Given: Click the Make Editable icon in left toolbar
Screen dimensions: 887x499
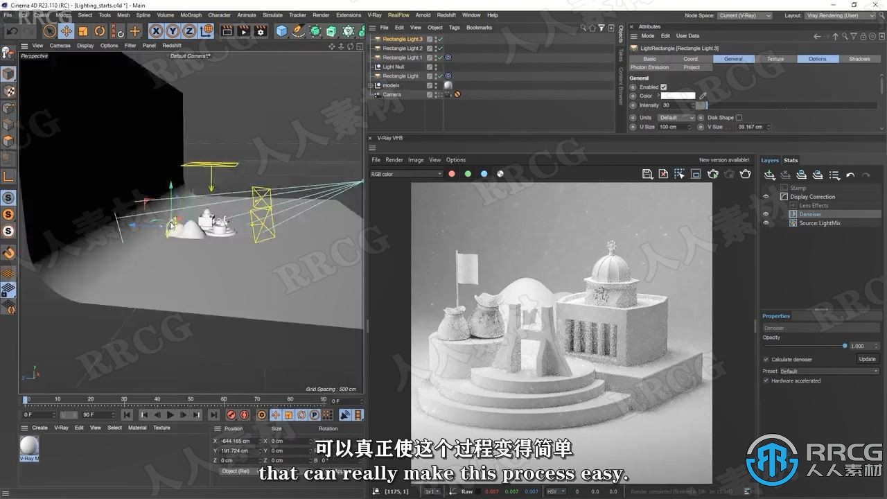Looking at the screenshot, I should 8,53.
